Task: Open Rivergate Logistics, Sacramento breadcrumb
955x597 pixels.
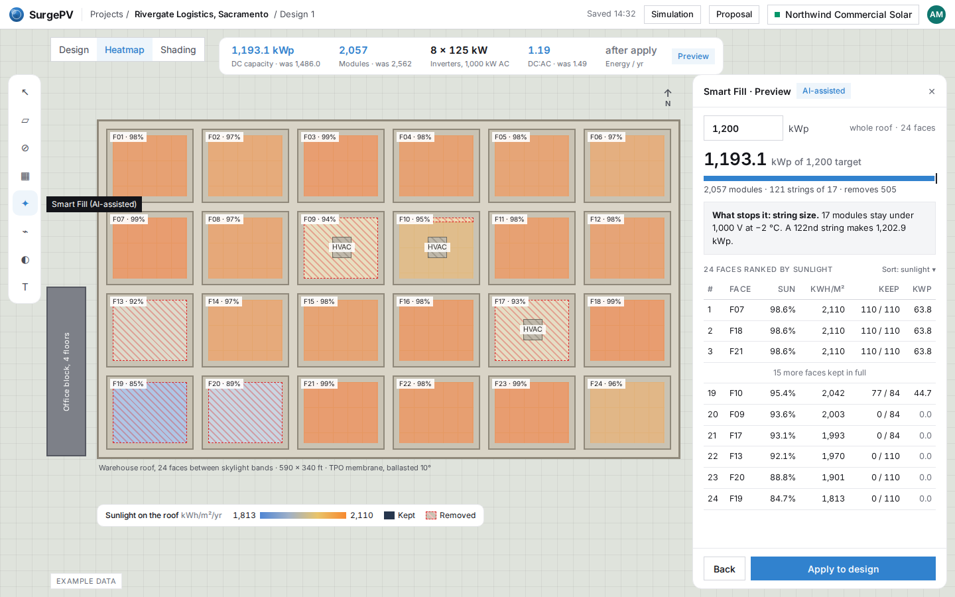Action: point(202,14)
